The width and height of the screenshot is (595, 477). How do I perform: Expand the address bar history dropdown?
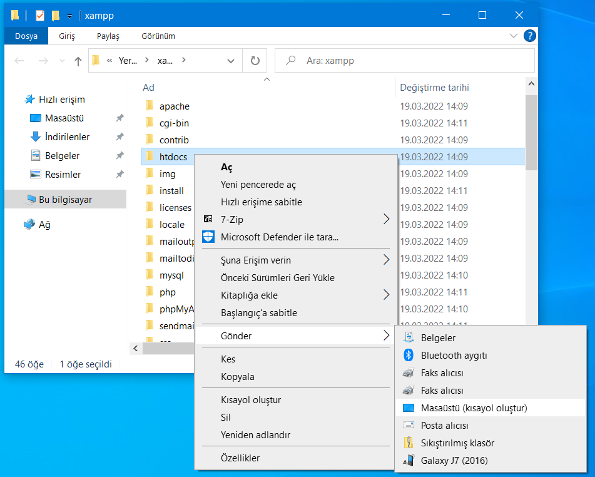[x=231, y=61]
